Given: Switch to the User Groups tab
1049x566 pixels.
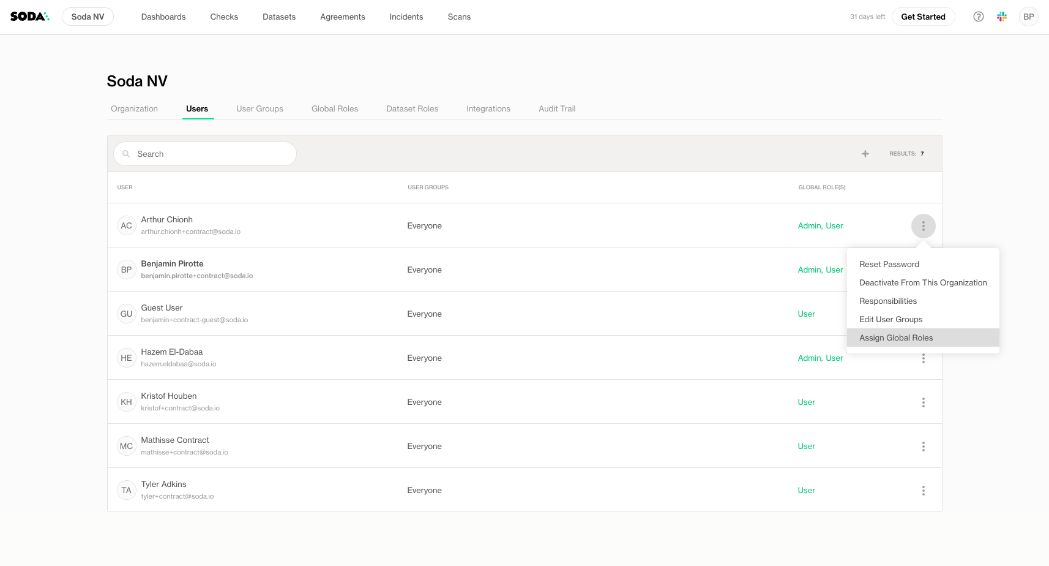Looking at the screenshot, I should [259, 108].
